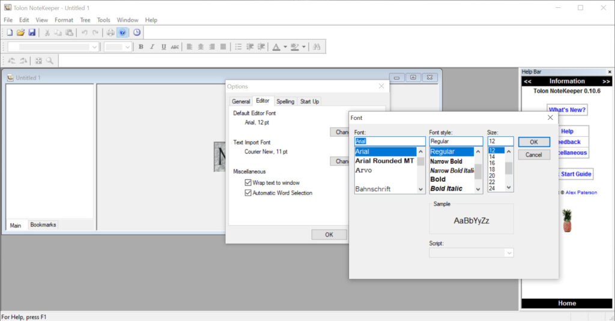Cut selection using scissors icon

coord(47,32)
